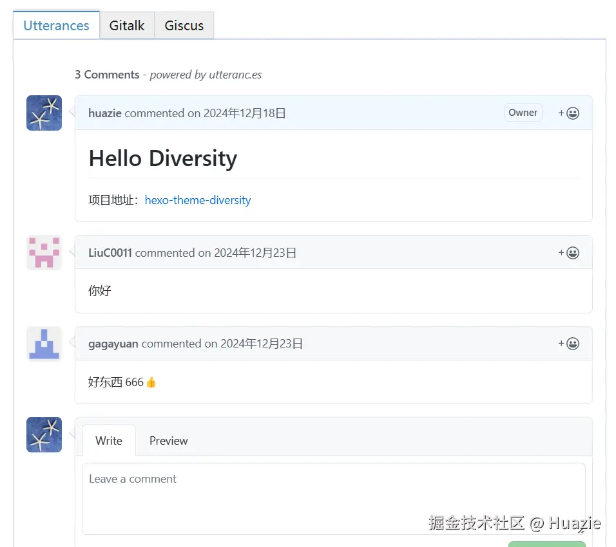Open the Gitalk tab

click(127, 26)
